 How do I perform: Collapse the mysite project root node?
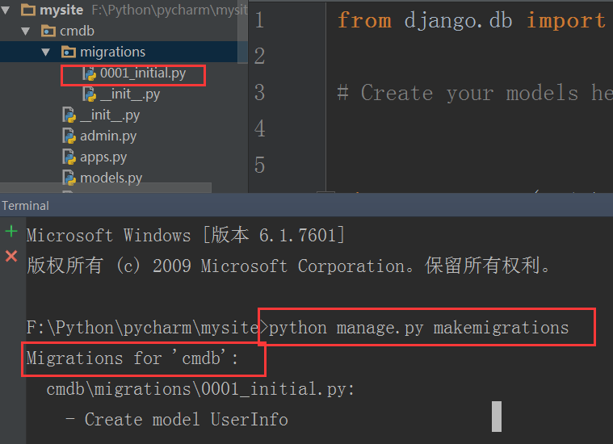(9, 10)
